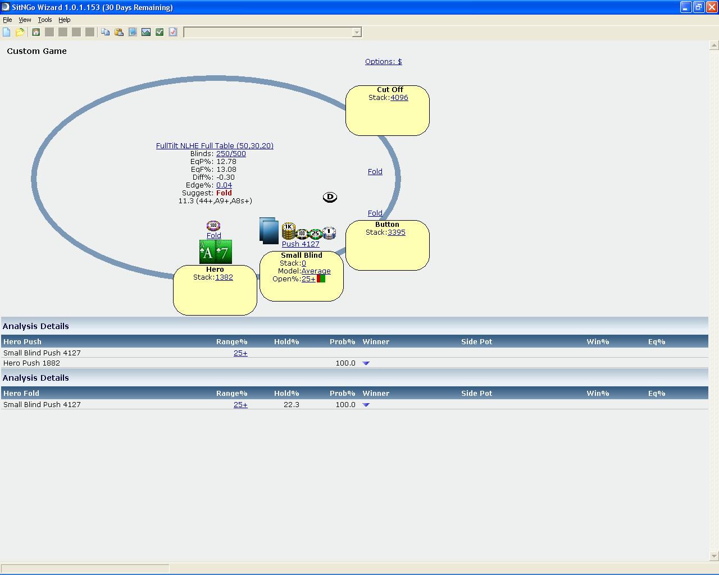Click the dealer button chip marker

[x=330, y=197]
